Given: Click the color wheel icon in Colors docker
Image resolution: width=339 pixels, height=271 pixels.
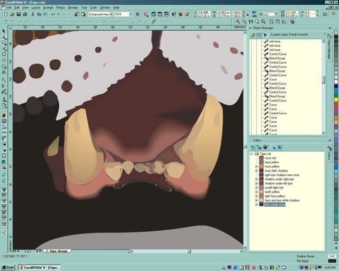Looking at the screenshot, I should tap(265, 147).
